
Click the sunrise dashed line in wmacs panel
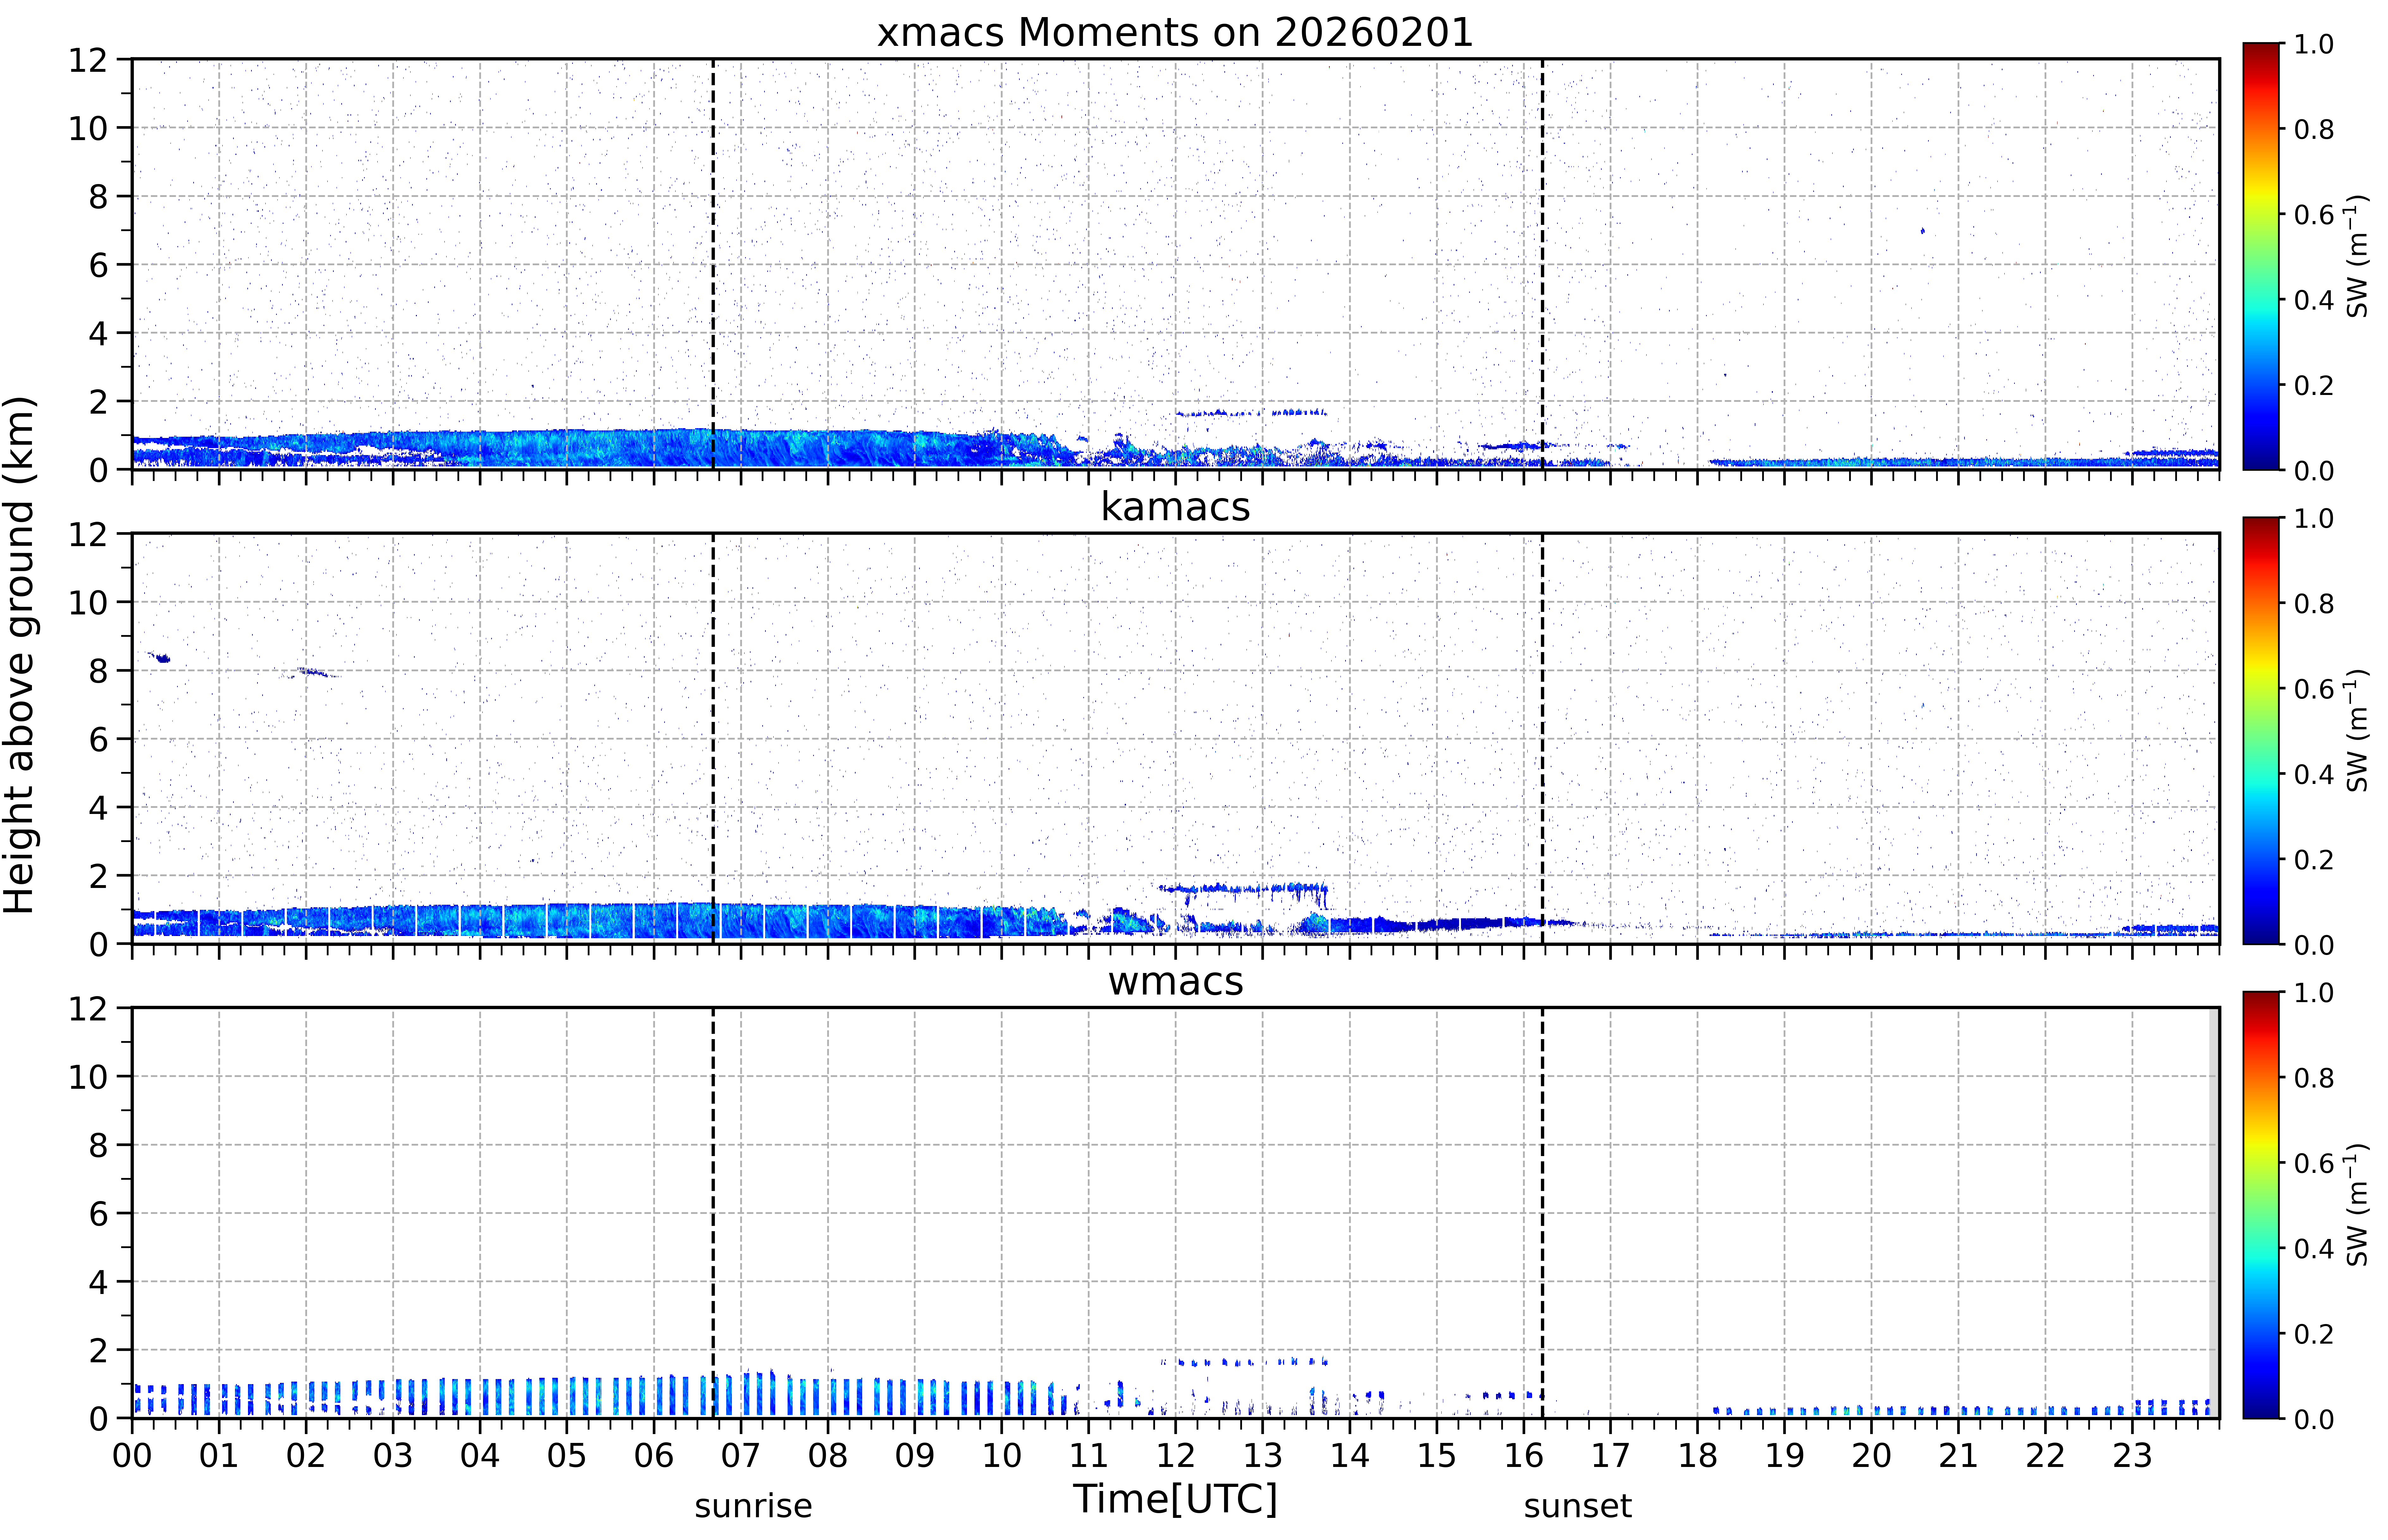pyautogui.click(x=713, y=1213)
